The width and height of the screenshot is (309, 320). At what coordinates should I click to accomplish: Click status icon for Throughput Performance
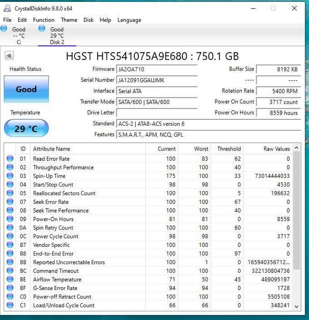tap(10, 167)
